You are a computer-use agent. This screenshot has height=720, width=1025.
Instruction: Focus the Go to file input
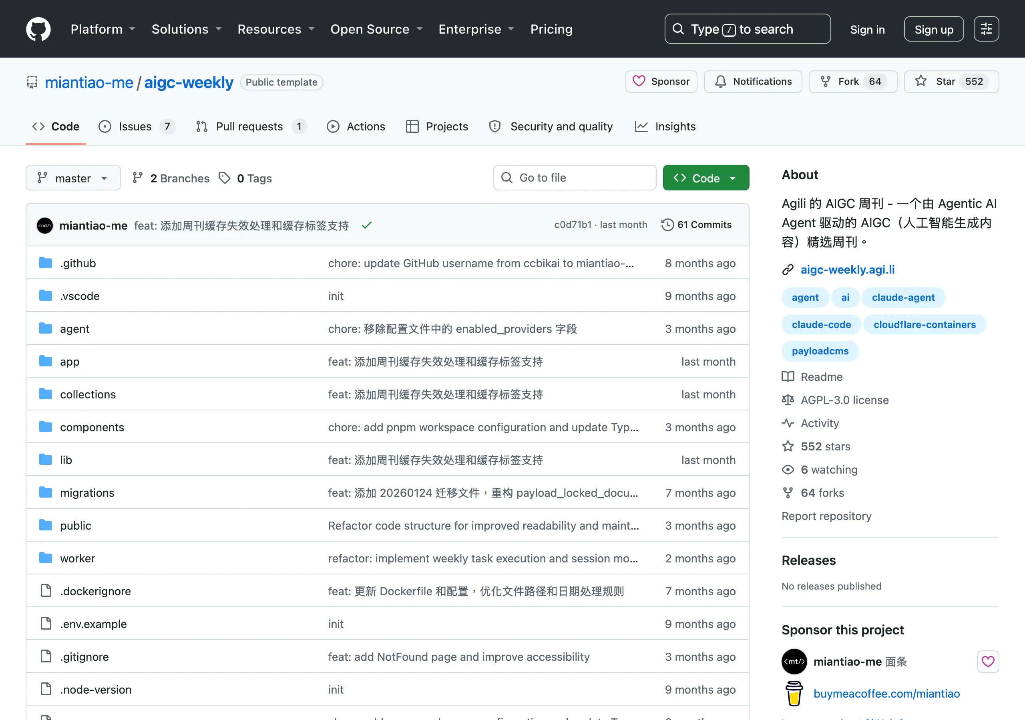(x=575, y=178)
